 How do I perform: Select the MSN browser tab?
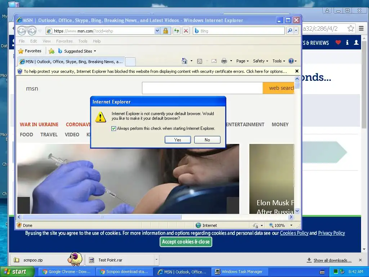[x=71, y=62]
